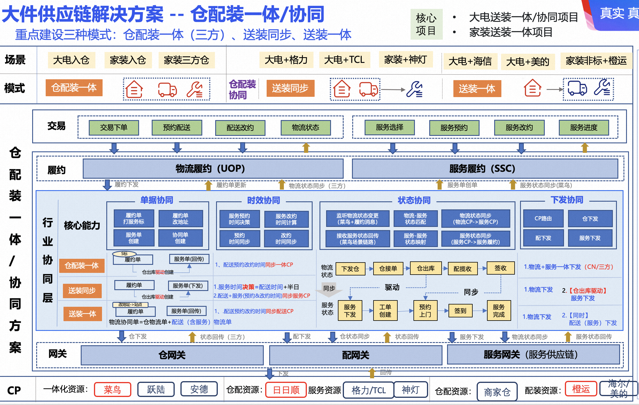Viewport: 639px width, 405px height.
Task: Click the 服务网关 (服务供应链) bar
Action: coord(533,355)
